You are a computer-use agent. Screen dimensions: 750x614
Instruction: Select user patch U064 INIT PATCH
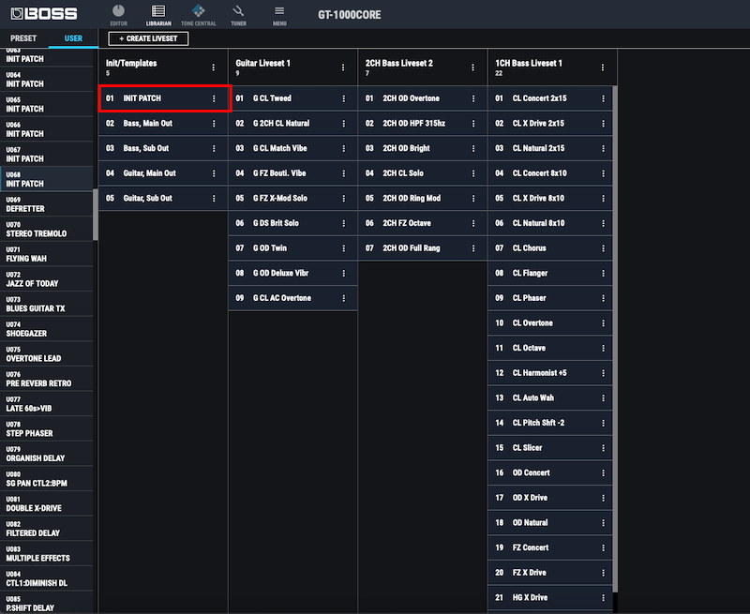pos(46,80)
